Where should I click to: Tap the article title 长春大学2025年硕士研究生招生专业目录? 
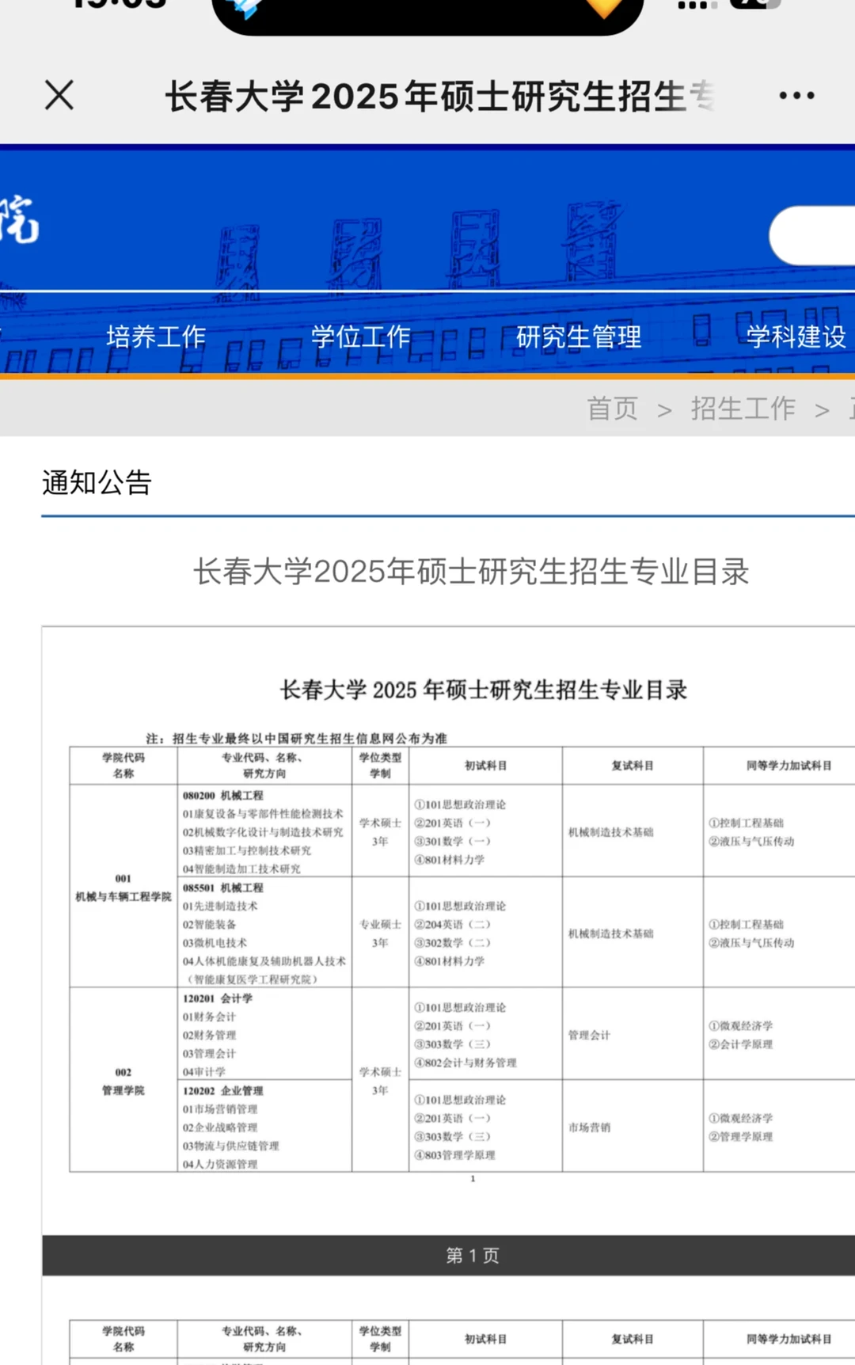[x=471, y=571]
